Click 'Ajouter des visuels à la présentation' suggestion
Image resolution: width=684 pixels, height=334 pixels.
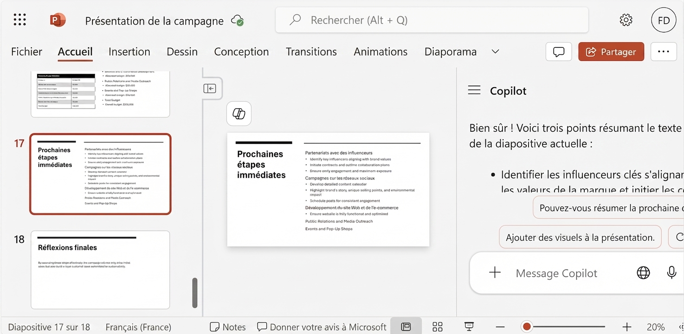pyautogui.click(x=580, y=237)
